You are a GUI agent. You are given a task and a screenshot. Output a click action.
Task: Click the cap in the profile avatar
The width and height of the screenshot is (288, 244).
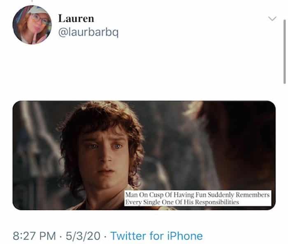pos(38,10)
